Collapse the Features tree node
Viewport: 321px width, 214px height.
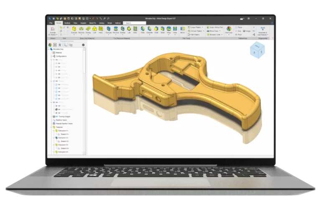pos(51,127)
